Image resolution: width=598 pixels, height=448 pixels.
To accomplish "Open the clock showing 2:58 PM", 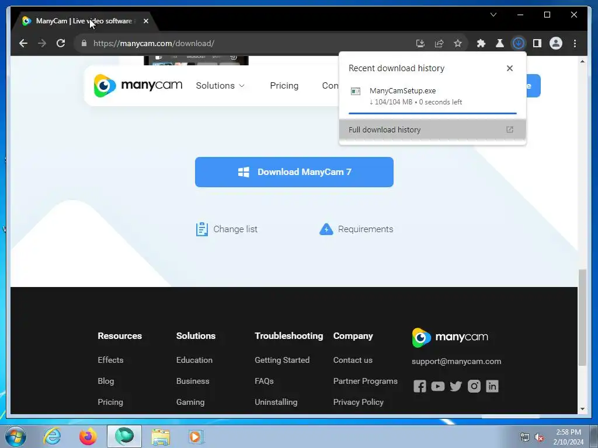I will [x=568, y=437].
